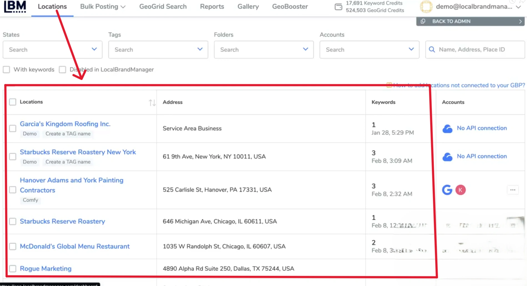Select the checkbox for McDonald's Global Menu Restaurant
527x286 pixels.
click(x=13, y=247)
